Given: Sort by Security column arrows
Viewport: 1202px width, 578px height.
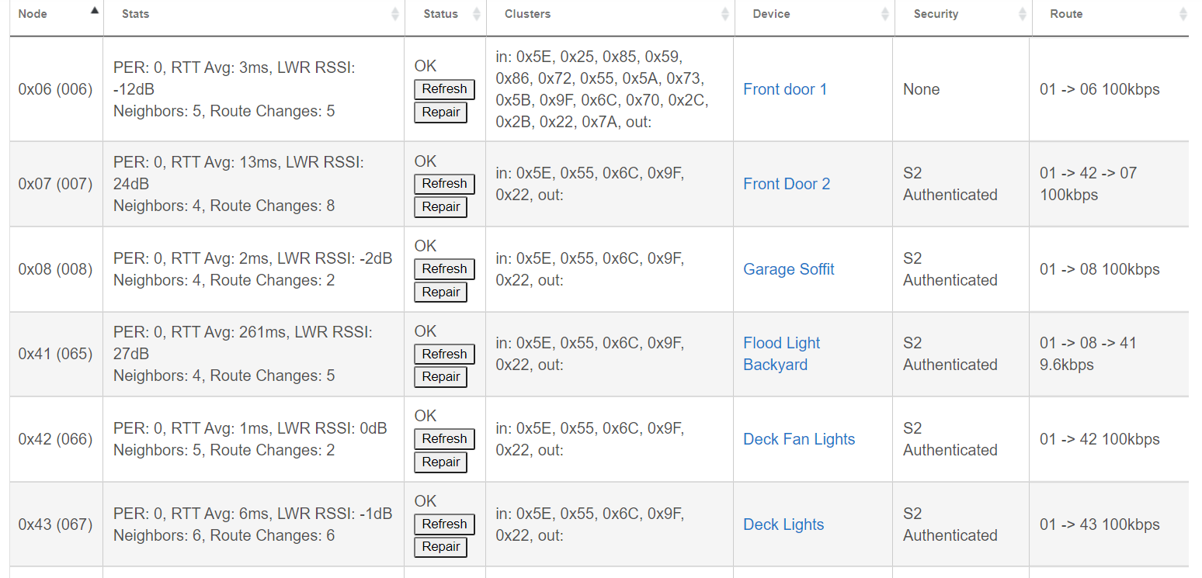Looking at the screenshot, I should pyautogui.click(x=1023, y=14).
